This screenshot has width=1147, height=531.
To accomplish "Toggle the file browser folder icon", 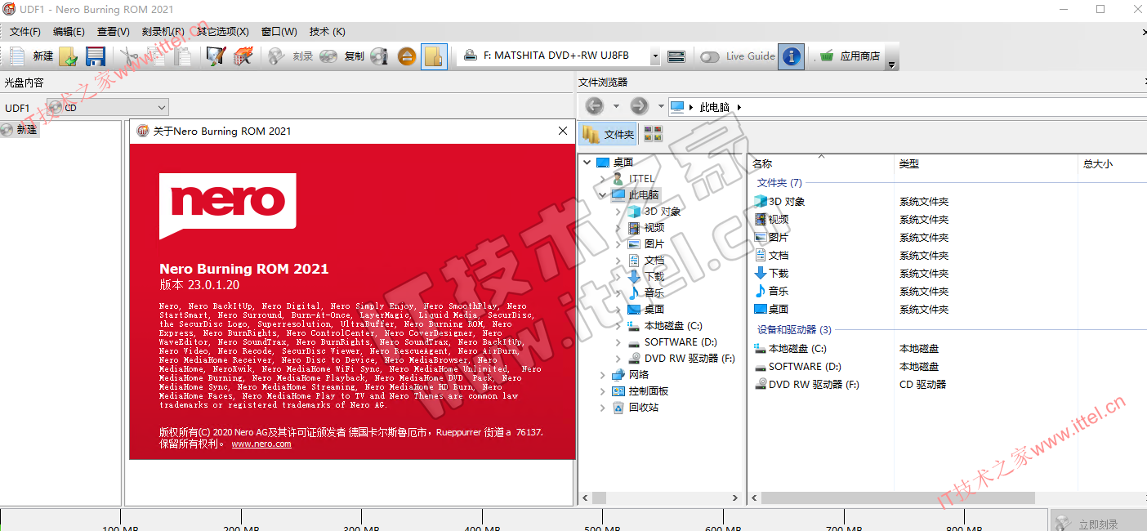I will point(434,56).
